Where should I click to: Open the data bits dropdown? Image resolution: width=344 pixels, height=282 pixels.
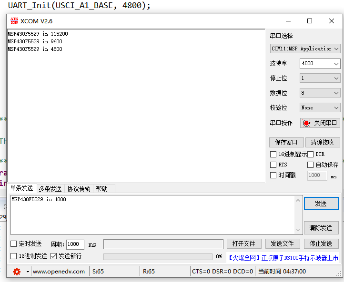(320, 93)
